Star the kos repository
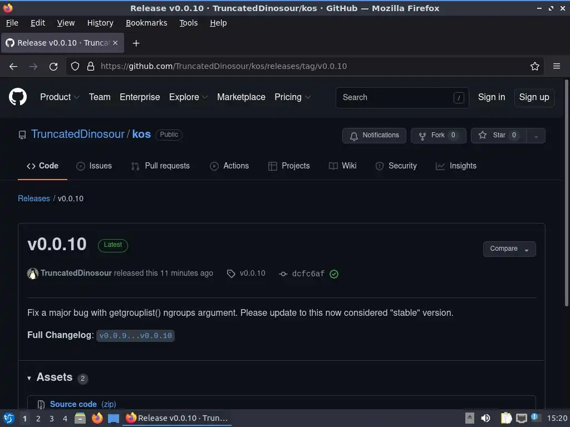Screen dimensions: 570x427 tap(499, 136)
